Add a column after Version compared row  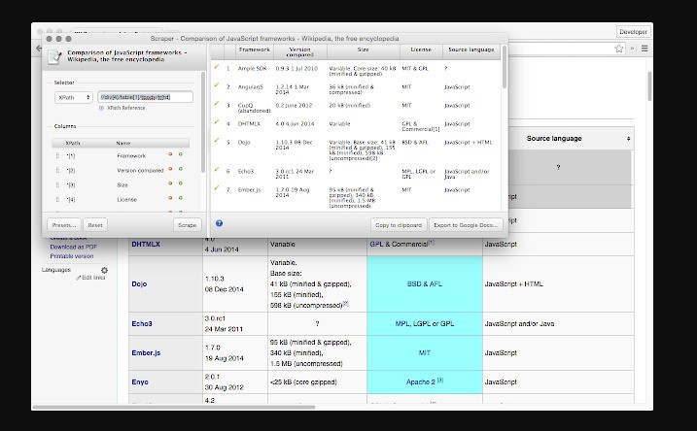181,169
